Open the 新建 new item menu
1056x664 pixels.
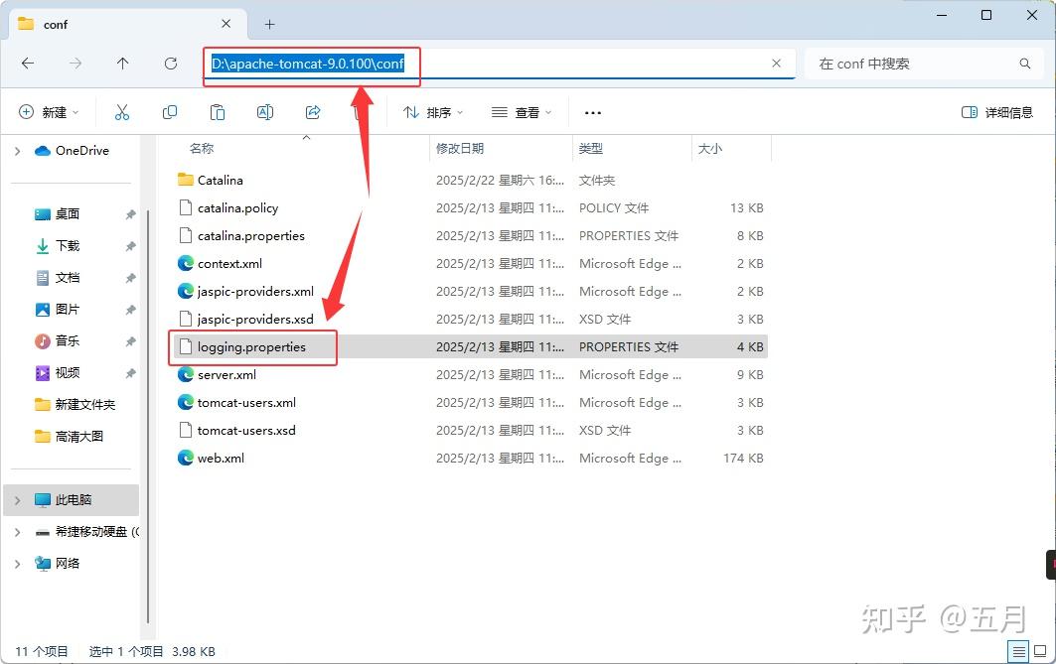coord(48,112)
